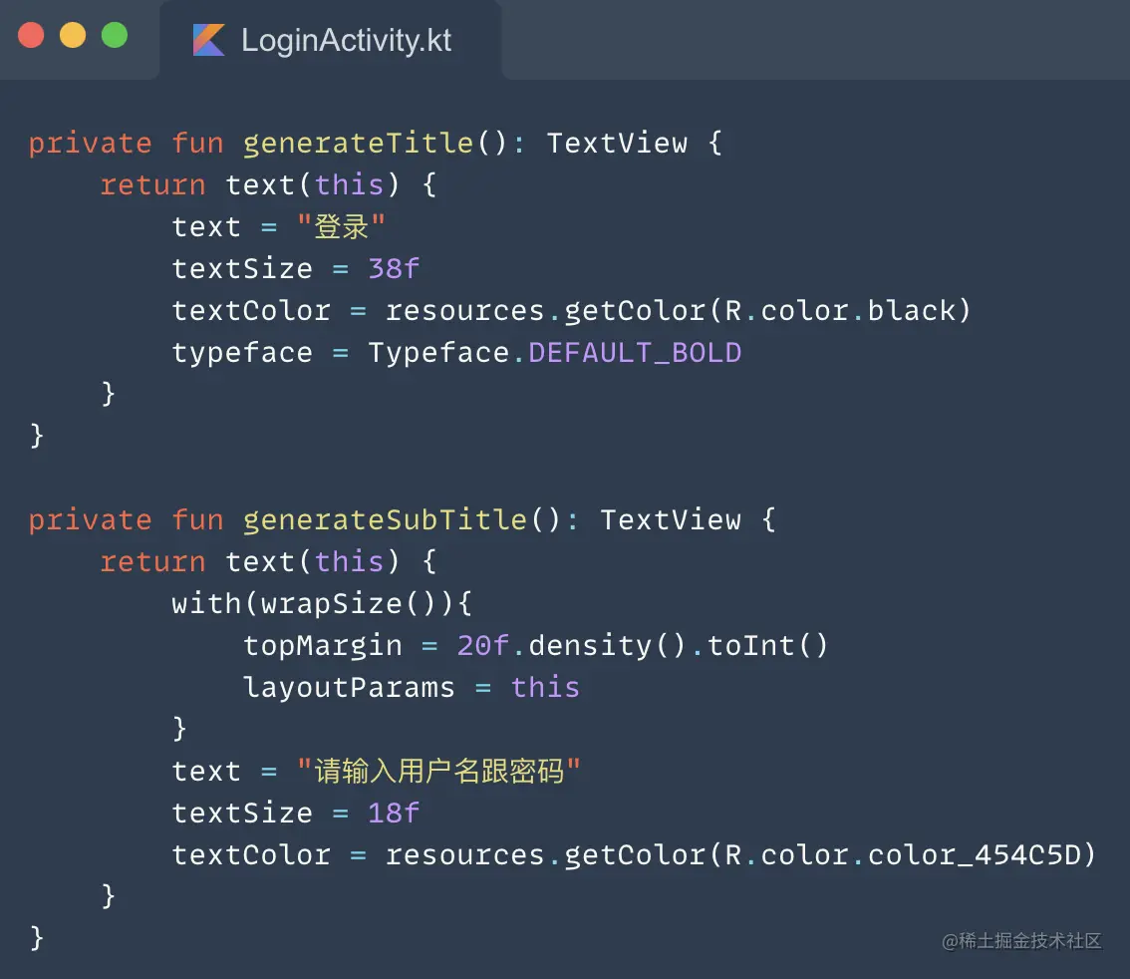Click the "登录" string literal
Image resolution: width=1130 pixels, height=979 pixels.
pos(341,227)
